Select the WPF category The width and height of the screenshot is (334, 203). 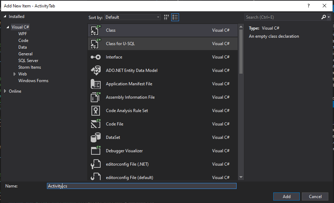click(23, 34)
